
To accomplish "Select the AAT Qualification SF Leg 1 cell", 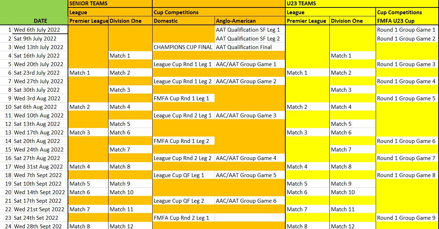I will (249, 30).
